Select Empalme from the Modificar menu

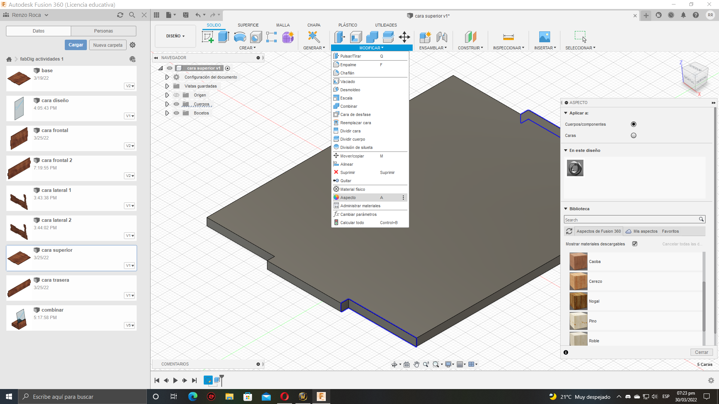click(370, 65)
